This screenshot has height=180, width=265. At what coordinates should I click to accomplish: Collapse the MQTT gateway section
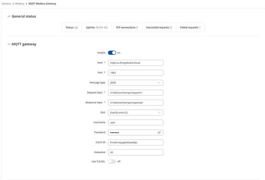[x=9, y=44]
